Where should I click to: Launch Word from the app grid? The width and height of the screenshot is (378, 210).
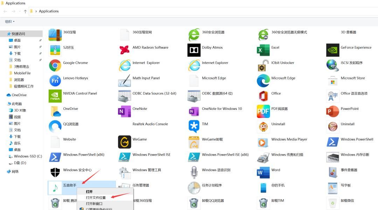[x=263, y=173]
